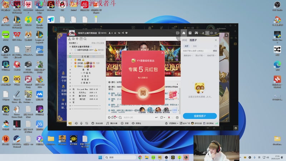Select the 大厅 pill tab
286x161 pixels.
pos(186,46)
